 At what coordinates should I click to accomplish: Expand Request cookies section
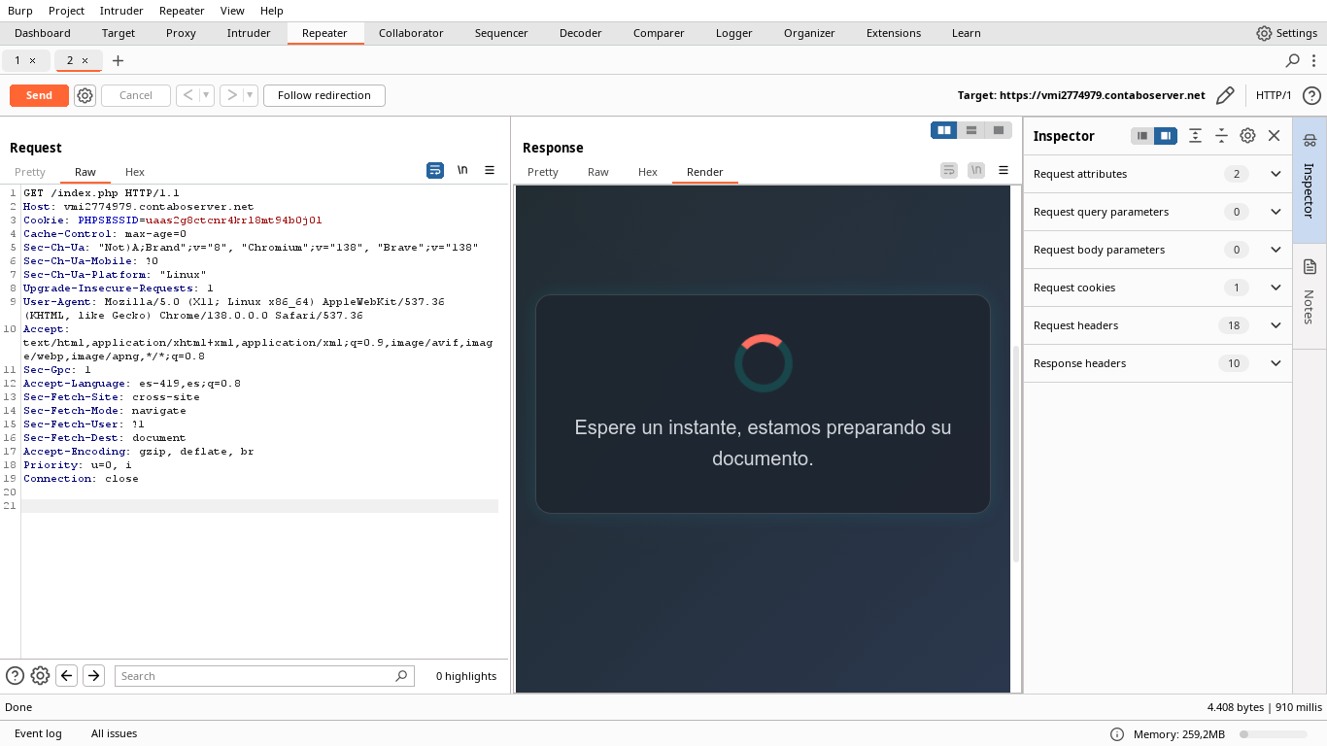[x=1276, y=288]
